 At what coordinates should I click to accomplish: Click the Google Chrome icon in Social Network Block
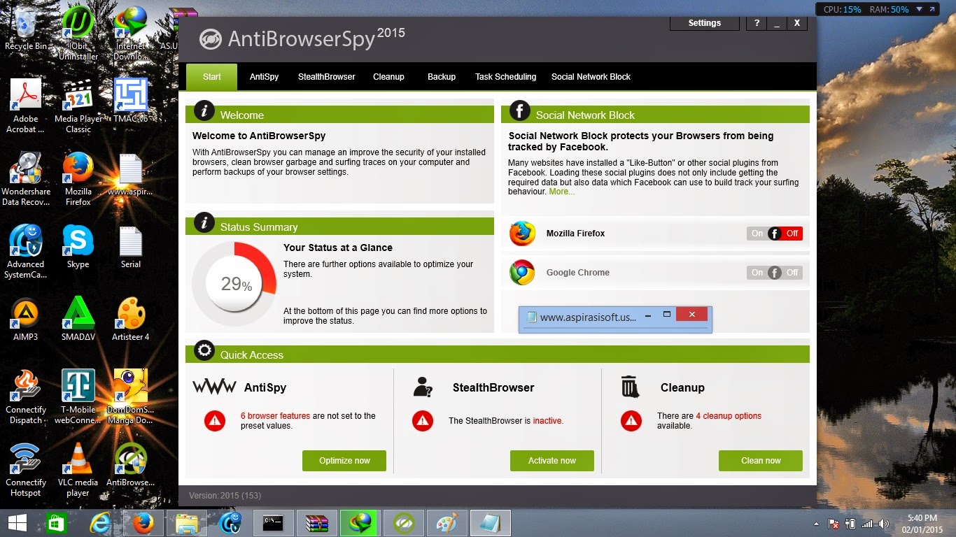tap(522, 273)
